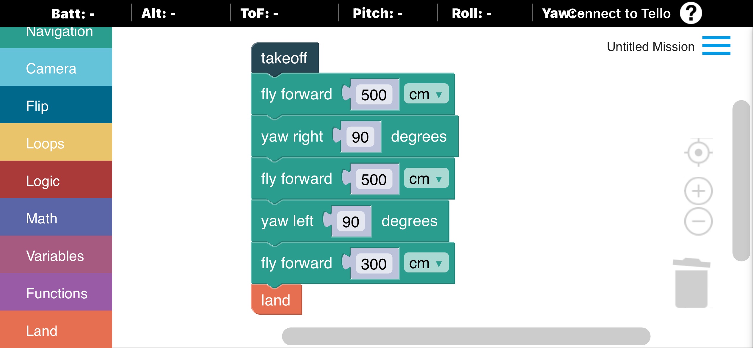This screenshot has height=348, width=753.
Task: Open the help question mark icon
Action: [x=691, y=13]
